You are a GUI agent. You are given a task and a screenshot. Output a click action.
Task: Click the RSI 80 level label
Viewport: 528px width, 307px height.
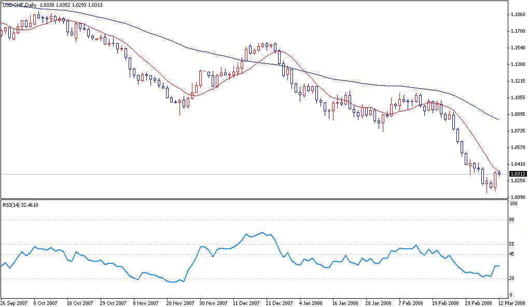tap(512, 220)
